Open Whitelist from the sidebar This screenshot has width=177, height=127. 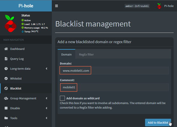pos(26,78)
